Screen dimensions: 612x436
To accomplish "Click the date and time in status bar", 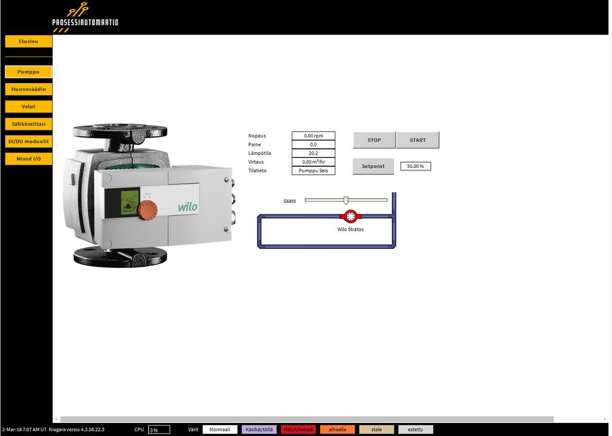I will click(24, 429).
